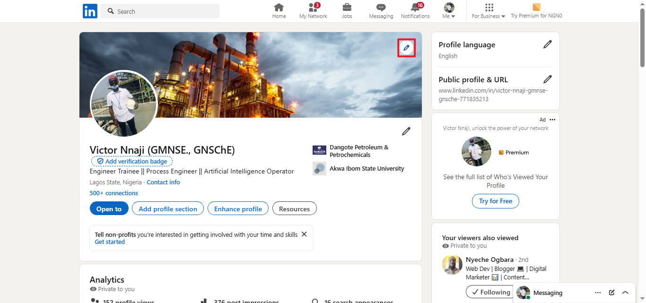Screen dimensions: 646x303
Task: Open the For Business menu
Action: pos(488,10)
